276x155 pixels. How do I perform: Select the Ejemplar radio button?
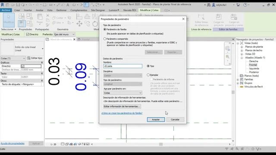[x=148, y=74]
